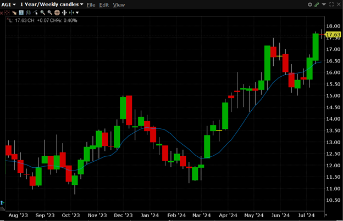Click the 16.50 price axis label
The height and width of the screenshot is (221, 343).
coord(333,61)
